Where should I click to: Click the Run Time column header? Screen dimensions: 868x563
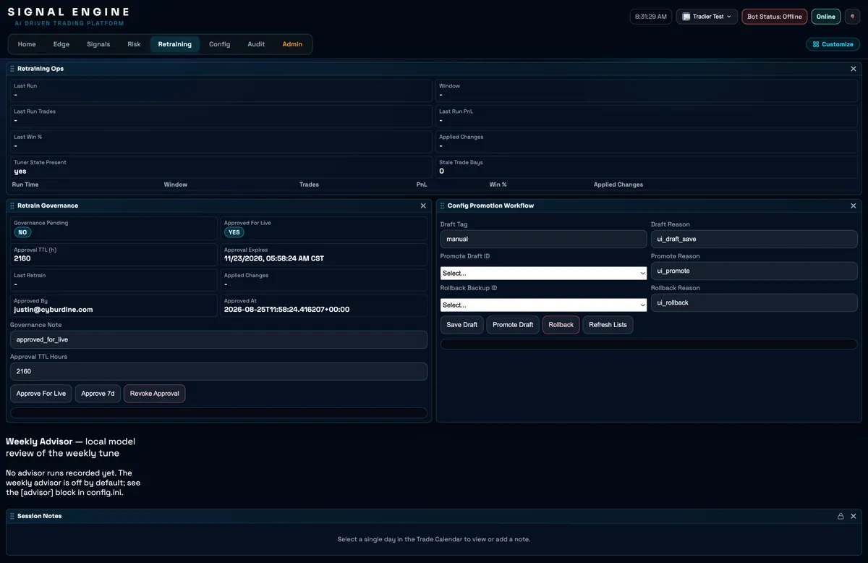pyautogui.click(x=25, y=185)
